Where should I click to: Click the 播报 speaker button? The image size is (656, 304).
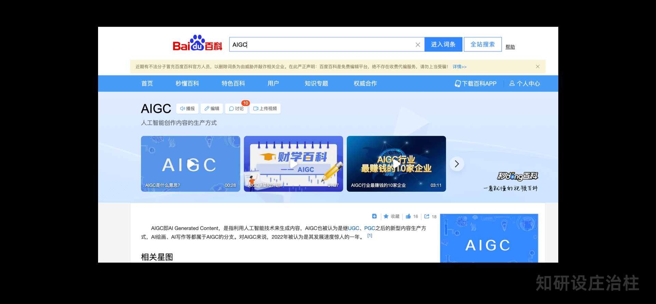click(187, 108)
